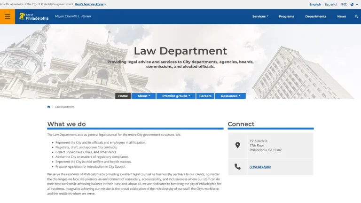Click the globe language icon
The height and width of the screenshot is (203, 361).
pos(352,4)
